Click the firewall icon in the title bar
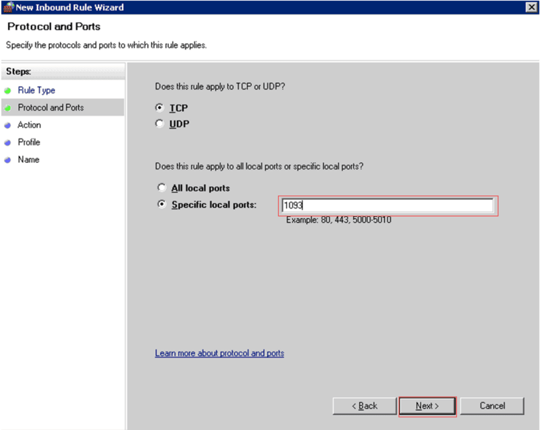 coord(8,7)
